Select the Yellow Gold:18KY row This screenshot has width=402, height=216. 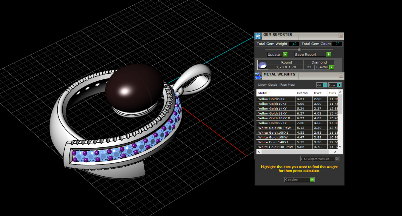[x=275, y=114]
